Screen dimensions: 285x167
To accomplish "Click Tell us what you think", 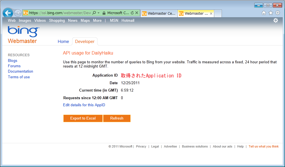I will pos(264,146).
